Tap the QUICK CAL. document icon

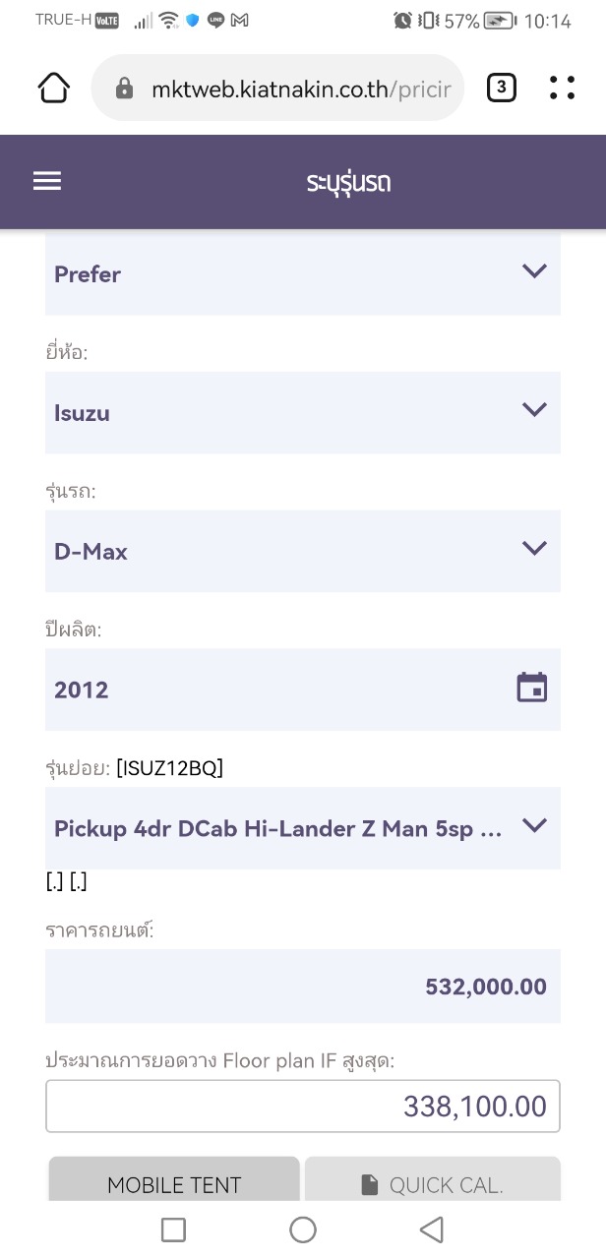pos(369,1184)
